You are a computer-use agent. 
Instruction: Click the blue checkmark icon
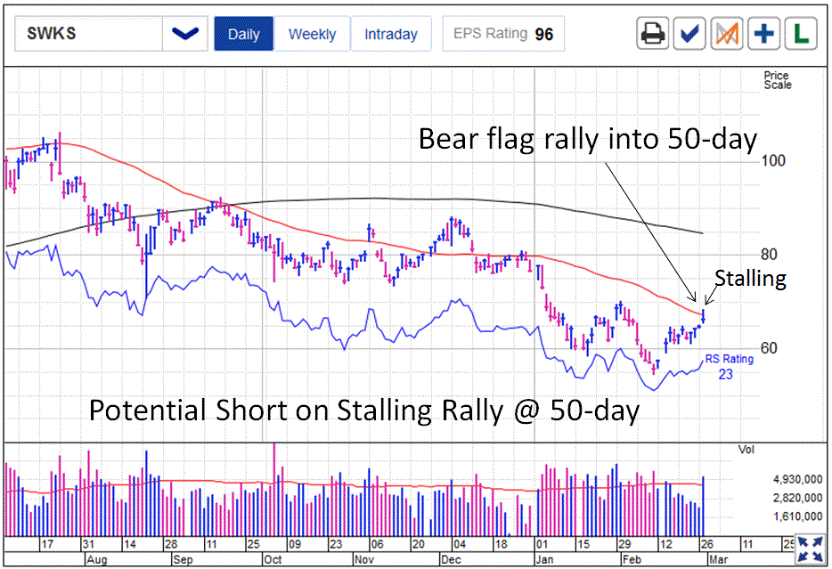(x=689, y=34)
